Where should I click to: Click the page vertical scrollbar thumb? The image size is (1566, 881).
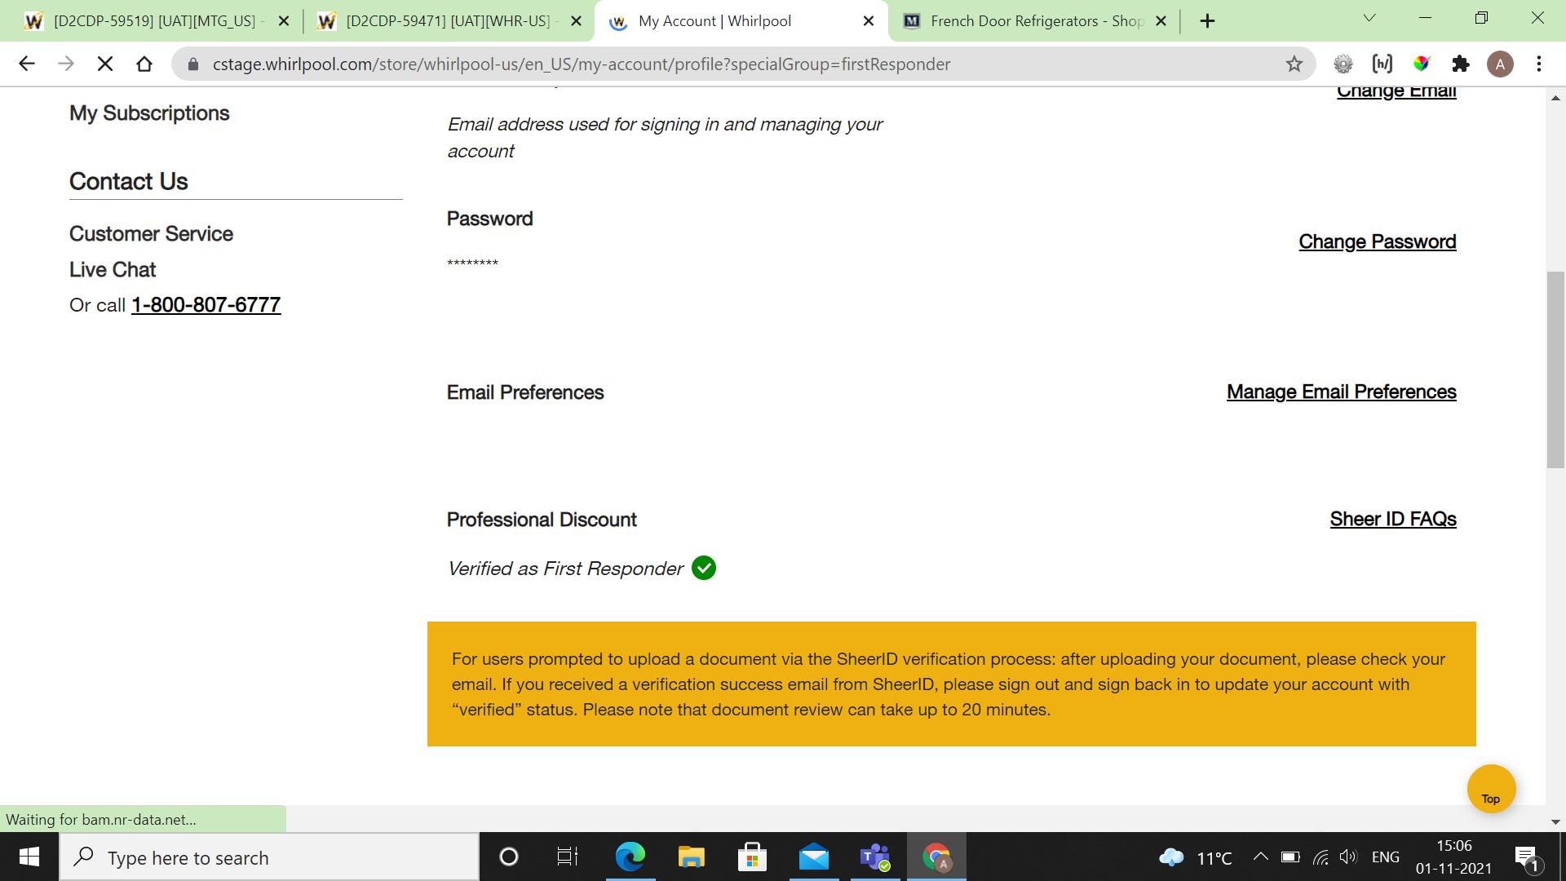tap(1555, 370)
